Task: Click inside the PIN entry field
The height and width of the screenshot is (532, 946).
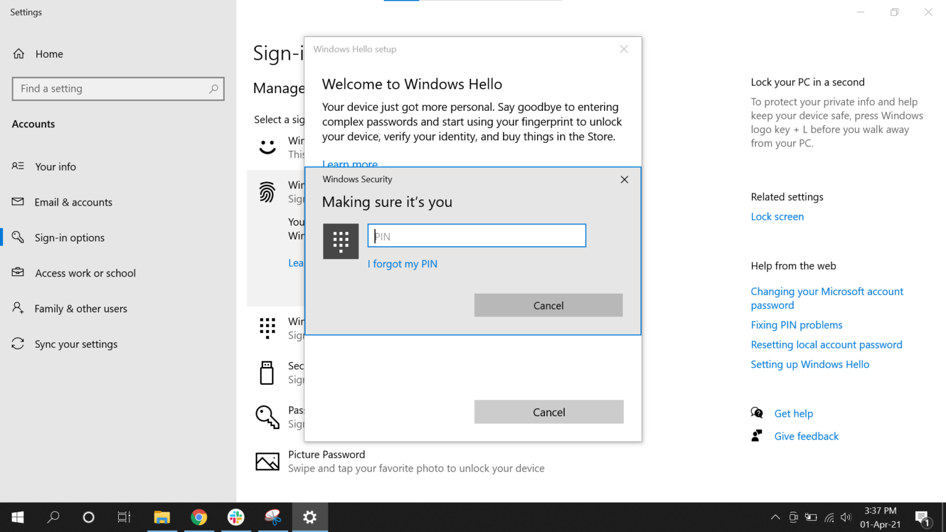Action: 476,236
